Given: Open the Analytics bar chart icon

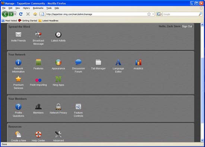Looking at the screenshot, I should [138, 62].
